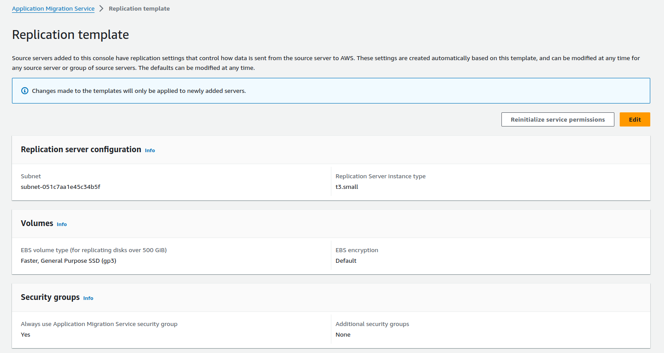This screenshot has width=664, height=353.
Task: Click the breadcrumb chevron separator
Action: (101, 8)
